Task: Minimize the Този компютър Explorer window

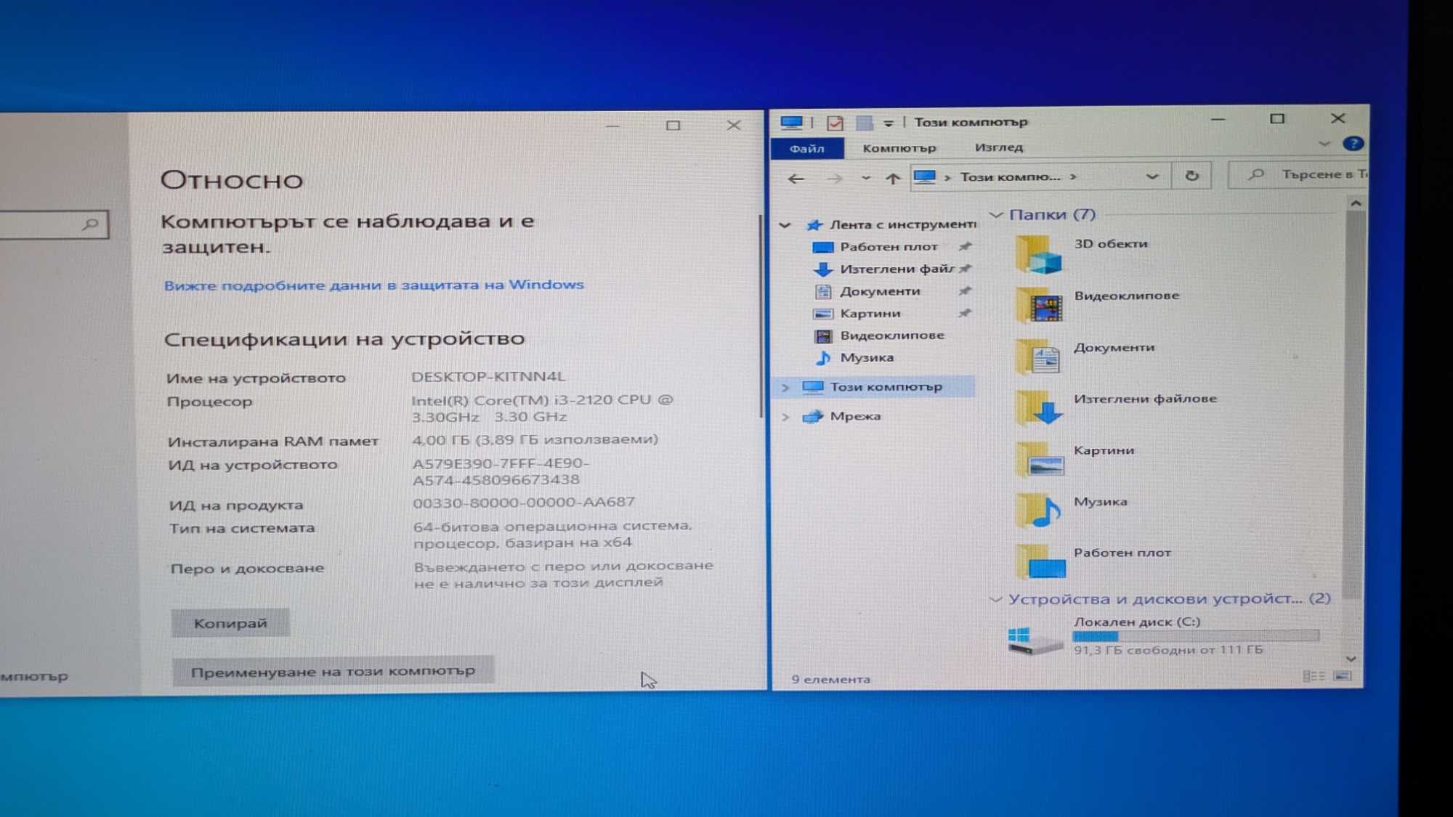Action: (1218, 119)
